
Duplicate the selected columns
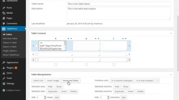click(119, 91)
